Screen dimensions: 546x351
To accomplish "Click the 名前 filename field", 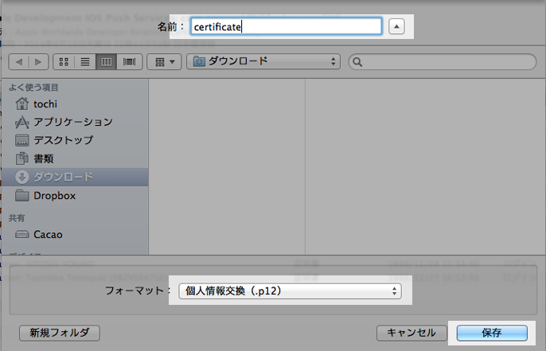I will tap(287, 26).
